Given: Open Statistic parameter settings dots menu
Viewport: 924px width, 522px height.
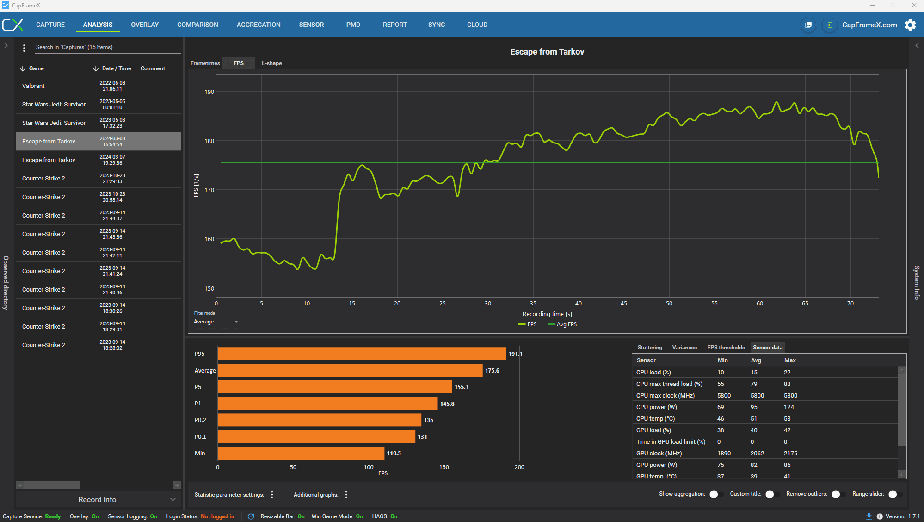Looking at the screenshot, I should [x=272, y=495].
